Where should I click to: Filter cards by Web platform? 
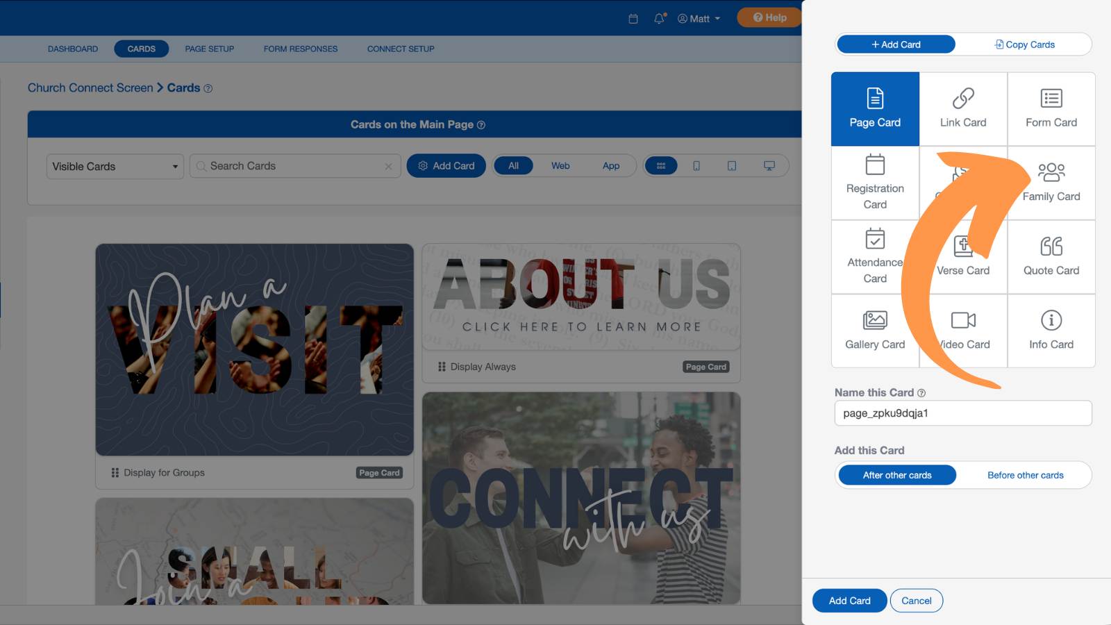click(560, 166)
